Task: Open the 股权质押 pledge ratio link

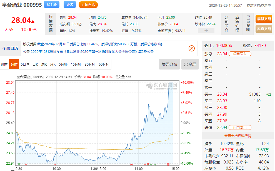Action: click(x=100, y=44)
